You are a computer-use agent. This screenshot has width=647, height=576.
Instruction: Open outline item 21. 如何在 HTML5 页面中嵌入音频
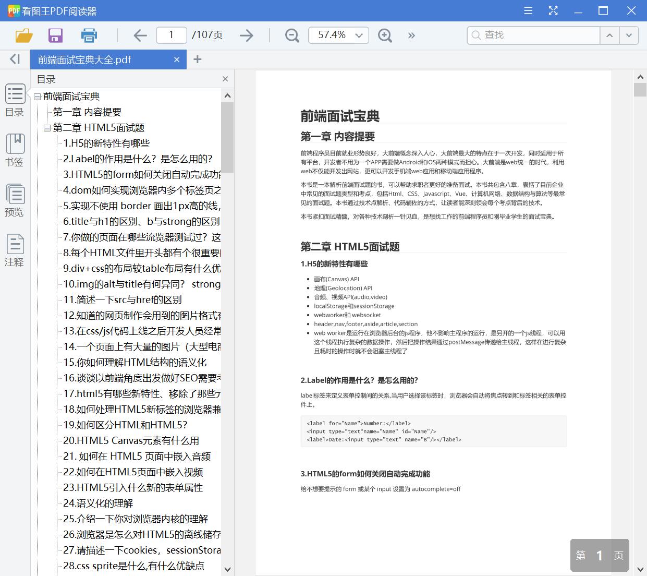pos(137,457)
